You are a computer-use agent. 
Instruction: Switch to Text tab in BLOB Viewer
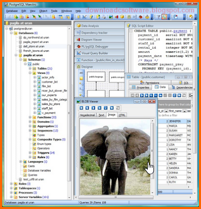coord(101,115)
